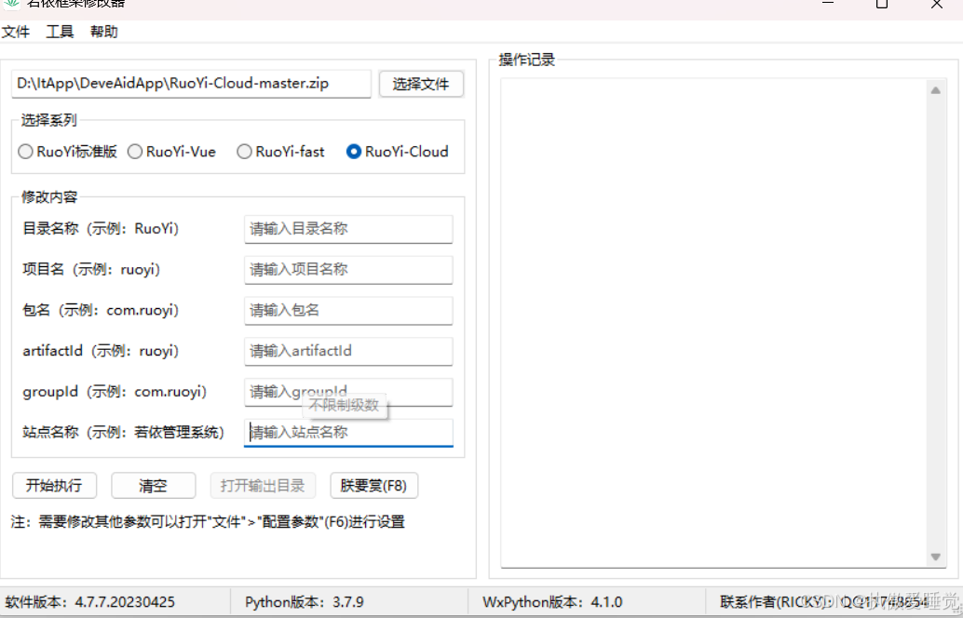Click the app icon in title bar
963x618 pixels.
(x=12, y=4)
